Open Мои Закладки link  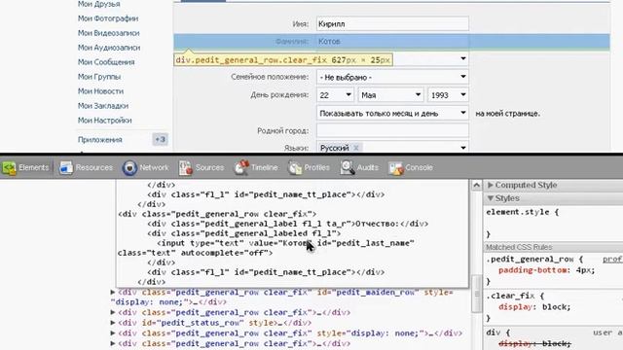[103, 106]
